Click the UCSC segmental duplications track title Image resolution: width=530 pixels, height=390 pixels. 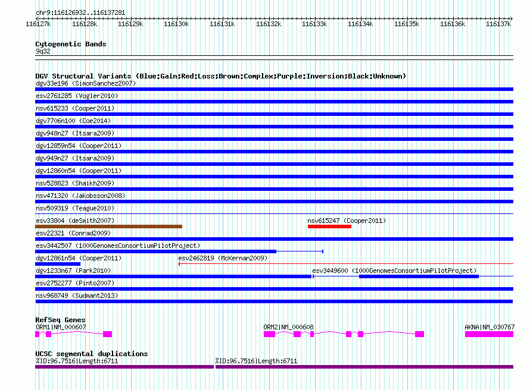92,354
